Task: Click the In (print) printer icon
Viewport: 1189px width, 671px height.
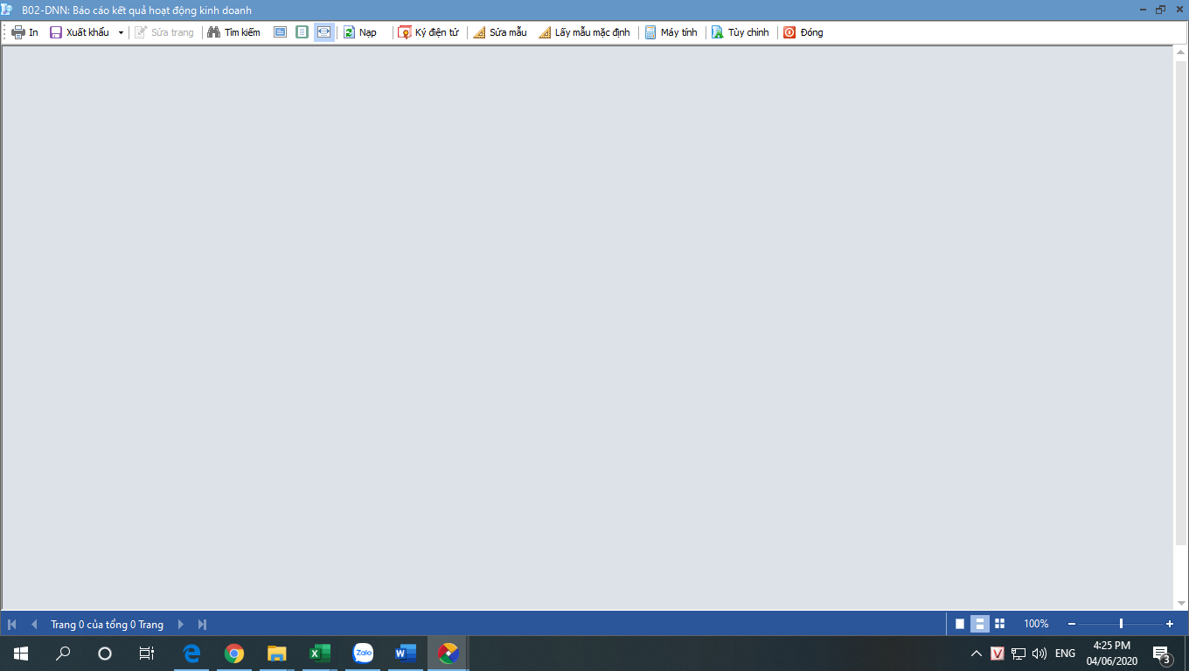Action: point(18,32)
